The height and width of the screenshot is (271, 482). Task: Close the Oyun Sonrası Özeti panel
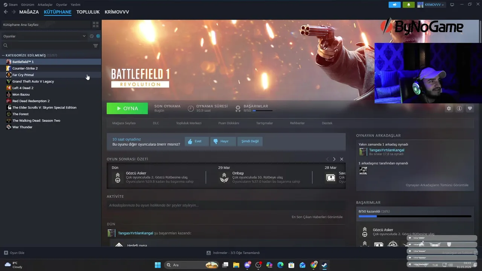click(342, 159)
